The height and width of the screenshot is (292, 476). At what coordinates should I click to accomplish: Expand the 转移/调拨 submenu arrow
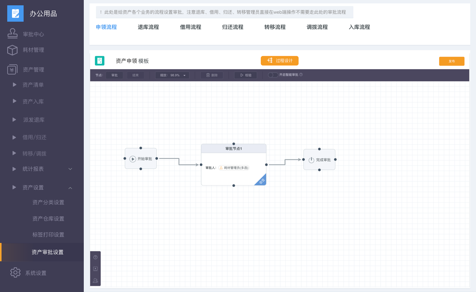[x=14, y=153]
